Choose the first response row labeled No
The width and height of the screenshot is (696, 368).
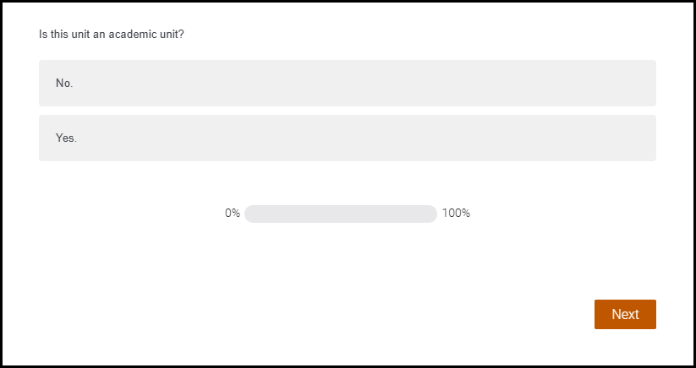click(x=347, y=83)
